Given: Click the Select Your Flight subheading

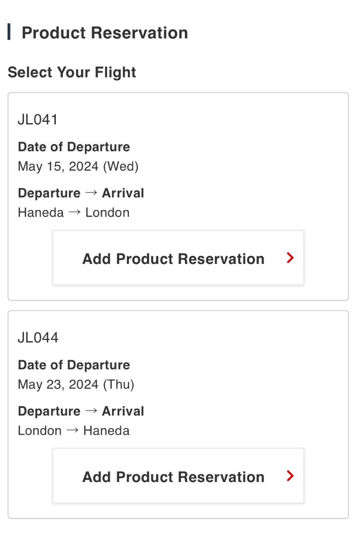Looking at the screenshot, I should coord(72,73).
